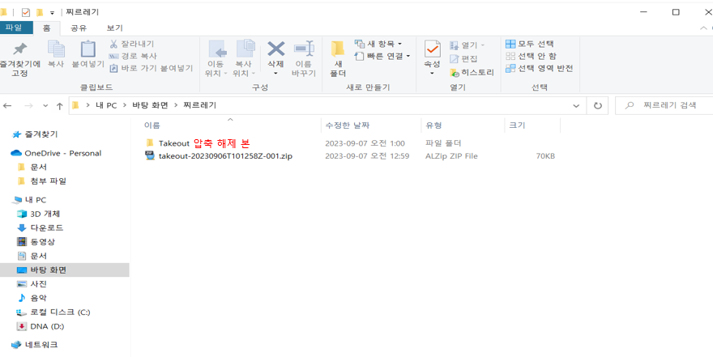
Task: Click 선택 영역 반전 (Invert selection)
Action: (540, 68)
